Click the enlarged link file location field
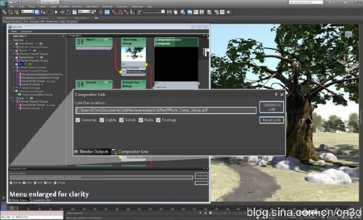 click(166, 110)
